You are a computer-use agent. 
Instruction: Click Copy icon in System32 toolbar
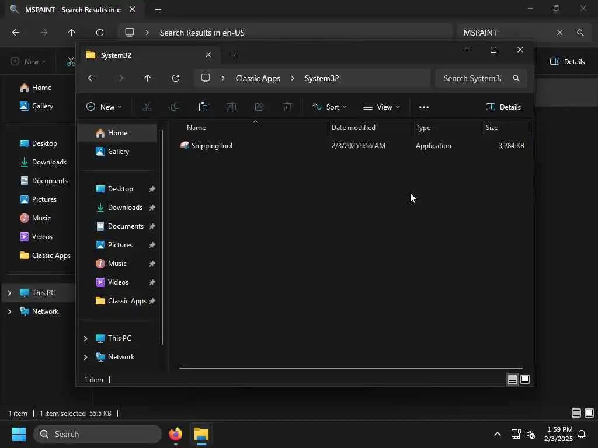tap(175, 107)
